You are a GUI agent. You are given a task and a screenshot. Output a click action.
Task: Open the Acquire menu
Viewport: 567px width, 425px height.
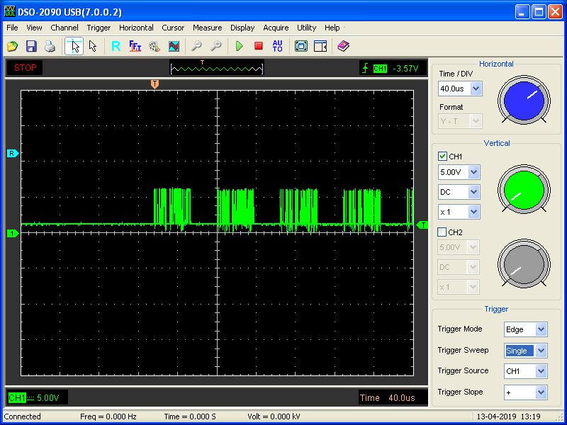276,28
